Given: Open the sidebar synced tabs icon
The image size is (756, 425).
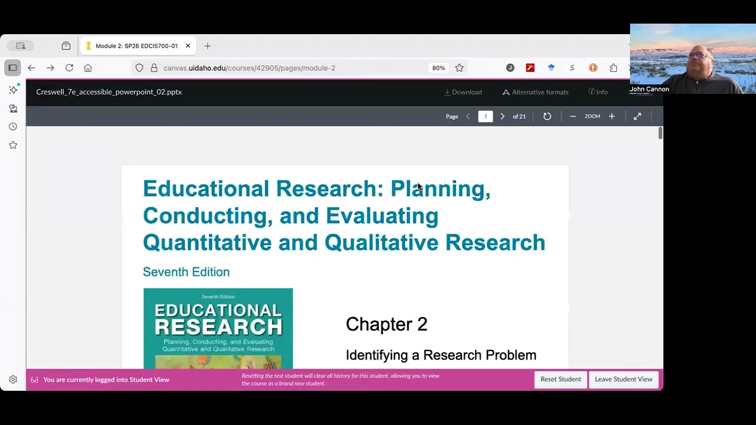Looking at the screenshot, I should point(13,108).
